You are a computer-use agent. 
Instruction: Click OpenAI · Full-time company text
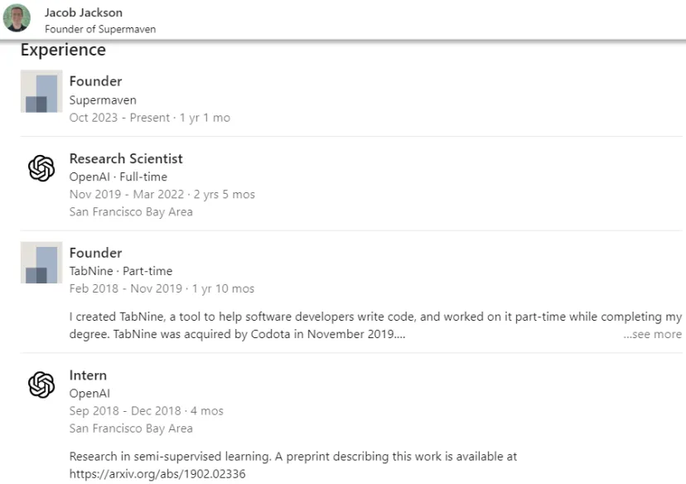coord(118,177)
